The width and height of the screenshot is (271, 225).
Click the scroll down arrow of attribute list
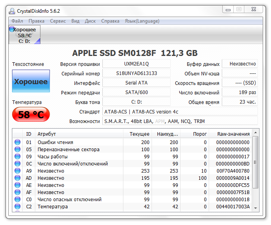click(256, 208)
